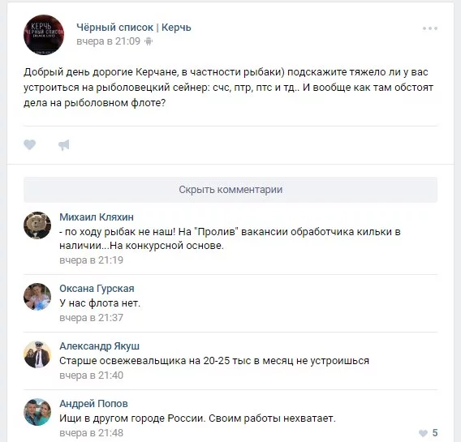Open Андрей Попов's profile name
This screenshot has width=461, height=442.
93,404
